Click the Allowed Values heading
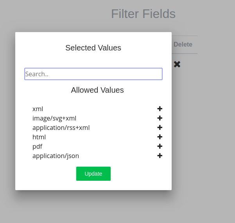This screenshot has width=235, height=223. pos(97,90)
